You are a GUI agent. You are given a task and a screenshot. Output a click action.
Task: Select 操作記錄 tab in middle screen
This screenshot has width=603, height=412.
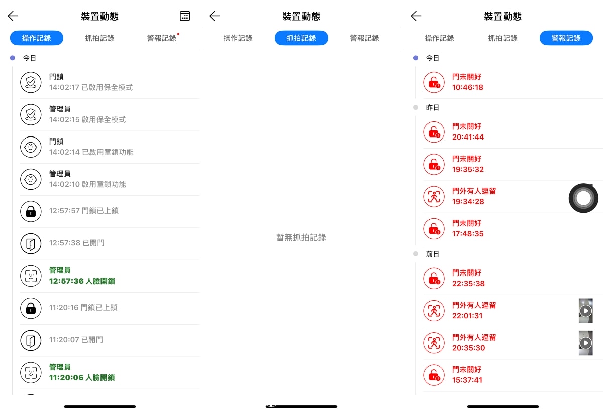[x=238, y=38]
